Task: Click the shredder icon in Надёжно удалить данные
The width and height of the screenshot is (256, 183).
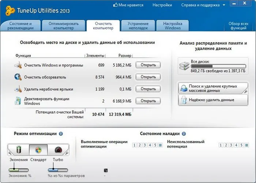Action: click(184, 100)
